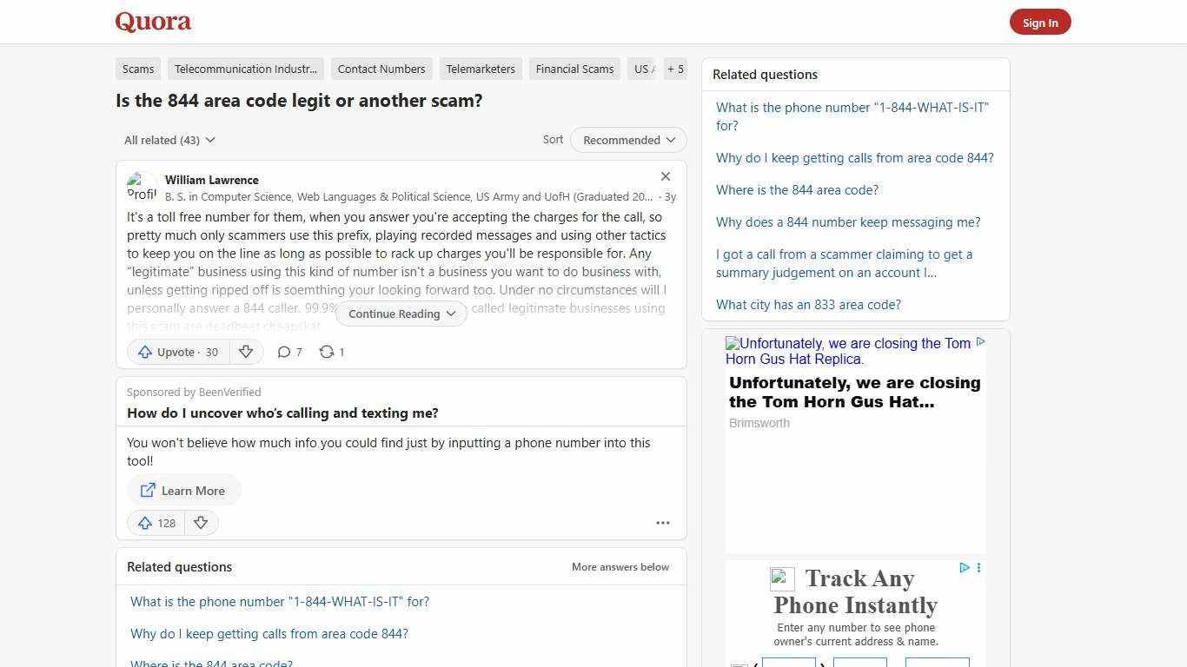The image size is (1187, 667).
Task: Upvote William Lawrence's answer
Action: [x=177, y=352]
